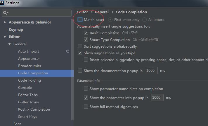208x126 pixels.
Task: Click the search magnifier icon
Action: tap(5, 13)
